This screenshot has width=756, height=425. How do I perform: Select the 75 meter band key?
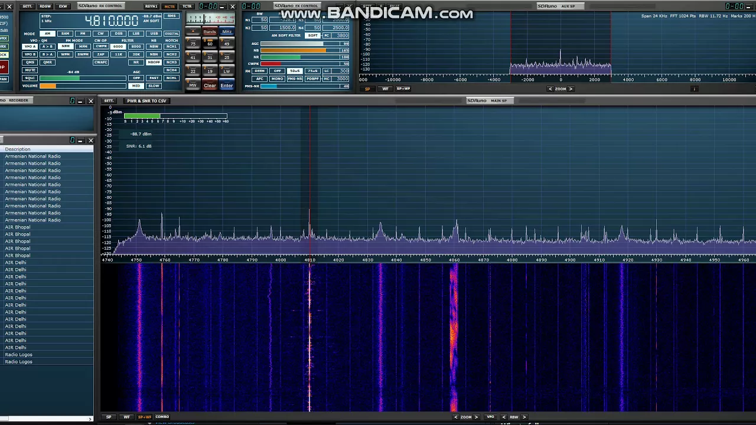[x=193, y=43]
